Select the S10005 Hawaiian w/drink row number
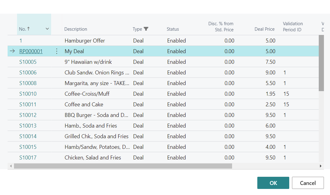 pos(28,62)
